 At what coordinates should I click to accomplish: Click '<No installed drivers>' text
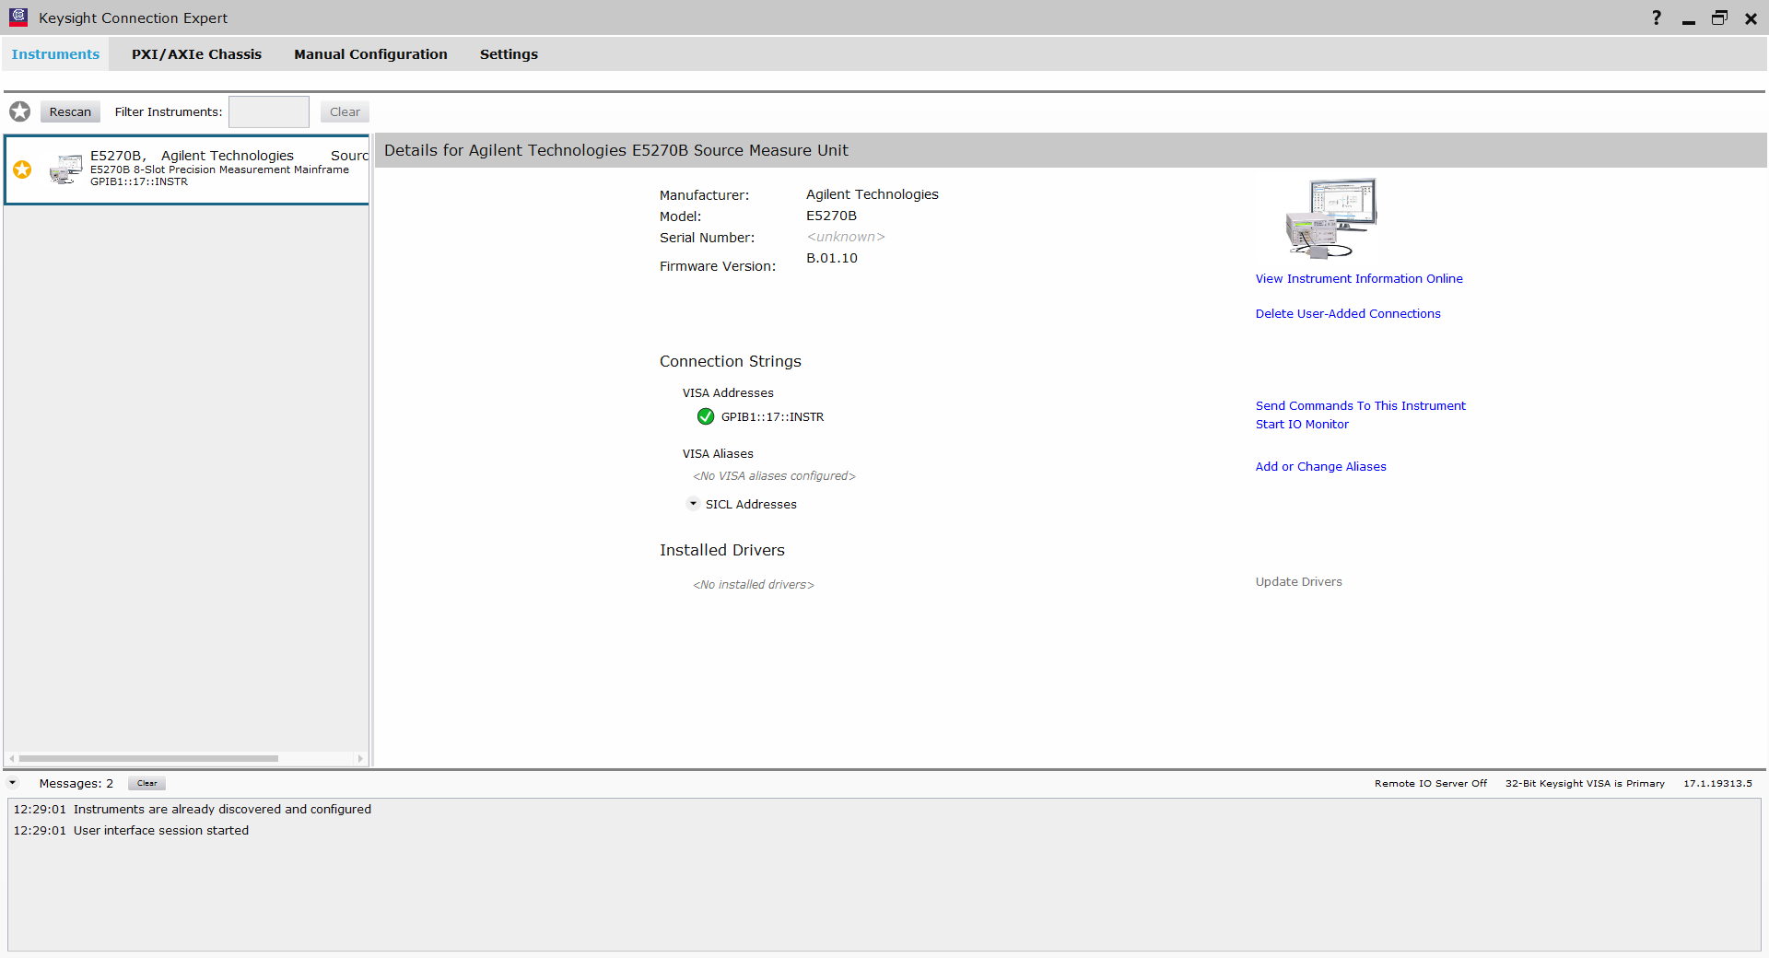754,584
